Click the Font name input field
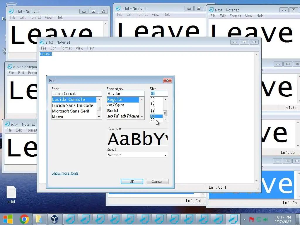The width and height of the screenshot is (300, 225). (x=76, y=93)
